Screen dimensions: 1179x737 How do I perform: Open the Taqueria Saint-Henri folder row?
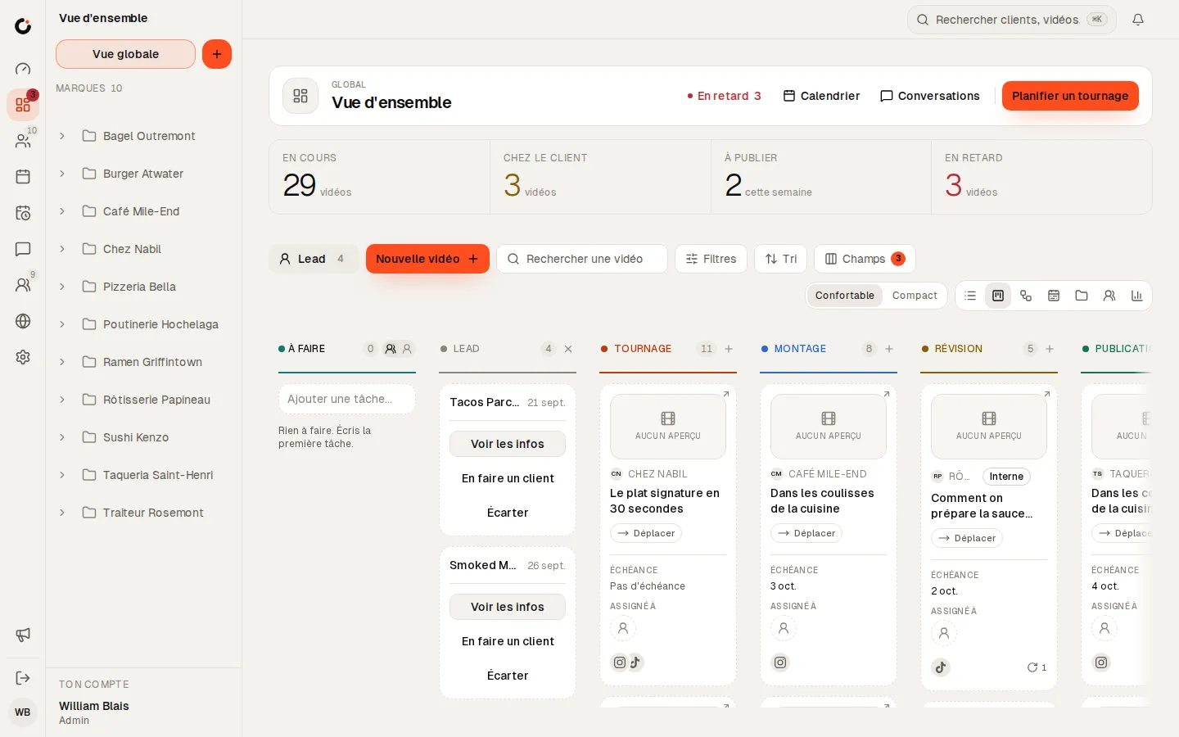[144, 475]
